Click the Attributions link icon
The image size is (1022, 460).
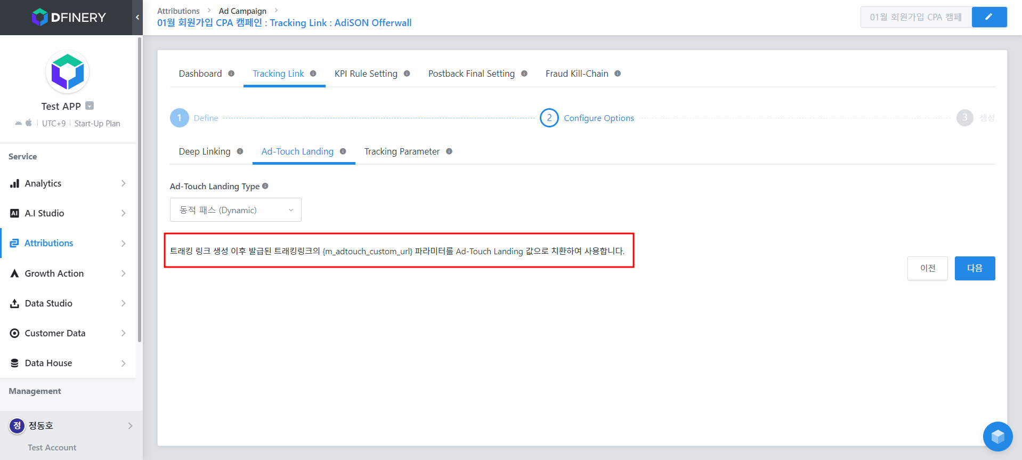pos(14,243)
